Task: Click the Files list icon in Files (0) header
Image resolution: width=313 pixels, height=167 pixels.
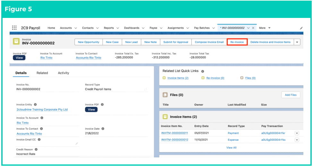Action: click(x=165, y=95)
